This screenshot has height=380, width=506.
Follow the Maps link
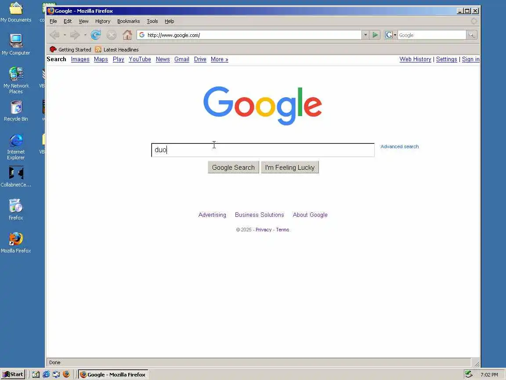[x=101, y=59]
